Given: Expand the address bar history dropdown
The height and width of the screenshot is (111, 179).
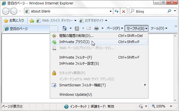Looking at the screenshot, I should tap(110, 11).
